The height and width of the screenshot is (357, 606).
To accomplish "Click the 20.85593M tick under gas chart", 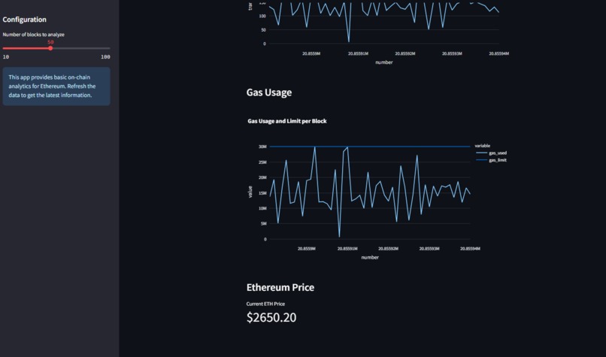I will [429, 249].
